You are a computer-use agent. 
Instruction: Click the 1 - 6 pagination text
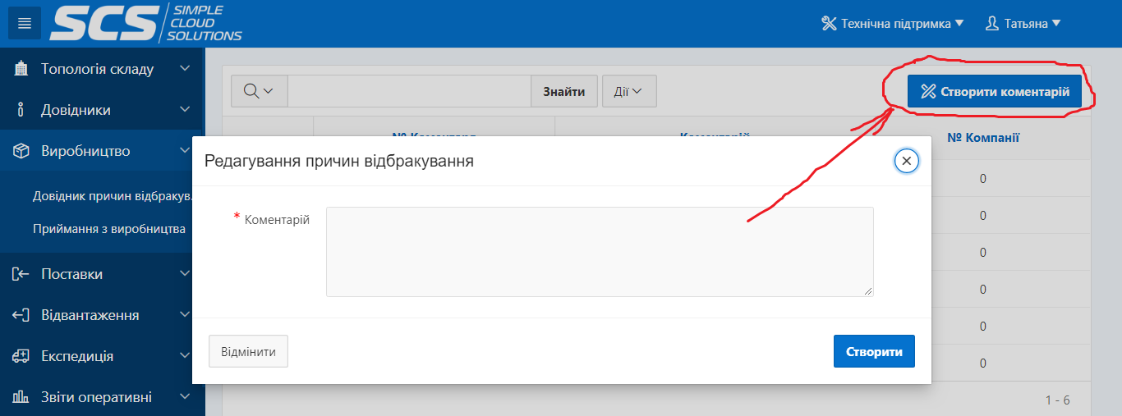[x=1058, y=400]
